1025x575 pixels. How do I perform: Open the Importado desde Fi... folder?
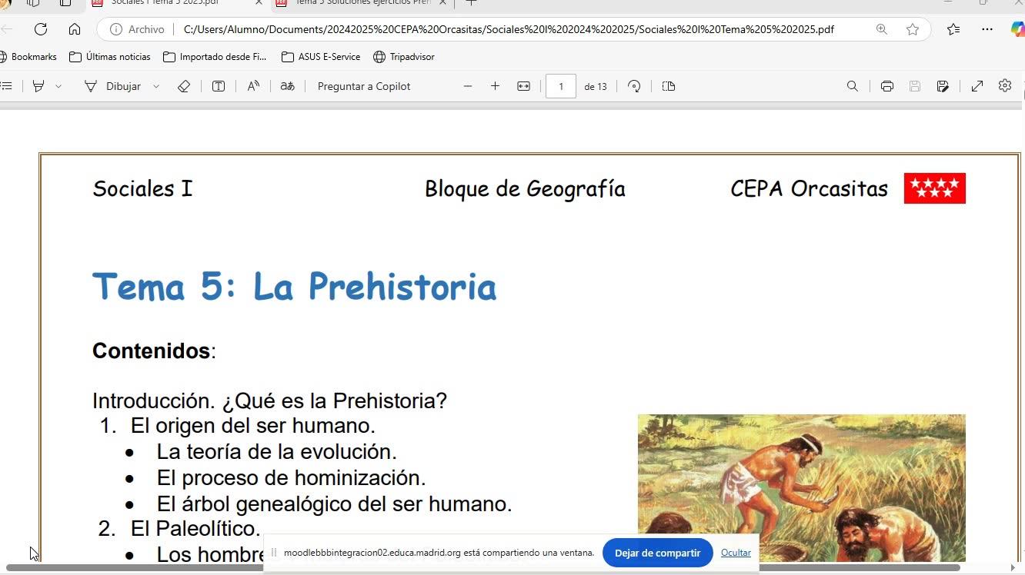215,57
